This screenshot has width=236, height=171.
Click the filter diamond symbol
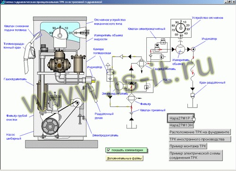pyautogui.click(x=131, y=98)
